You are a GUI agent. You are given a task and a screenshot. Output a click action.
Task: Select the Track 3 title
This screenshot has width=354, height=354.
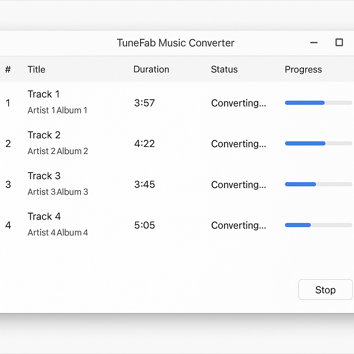44,176
